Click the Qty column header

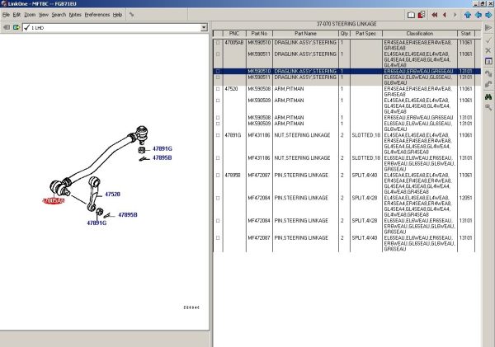(344, 34)
